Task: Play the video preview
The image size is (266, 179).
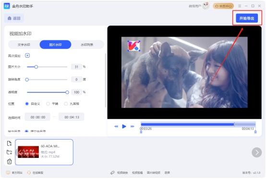Action: coord(124,126)
